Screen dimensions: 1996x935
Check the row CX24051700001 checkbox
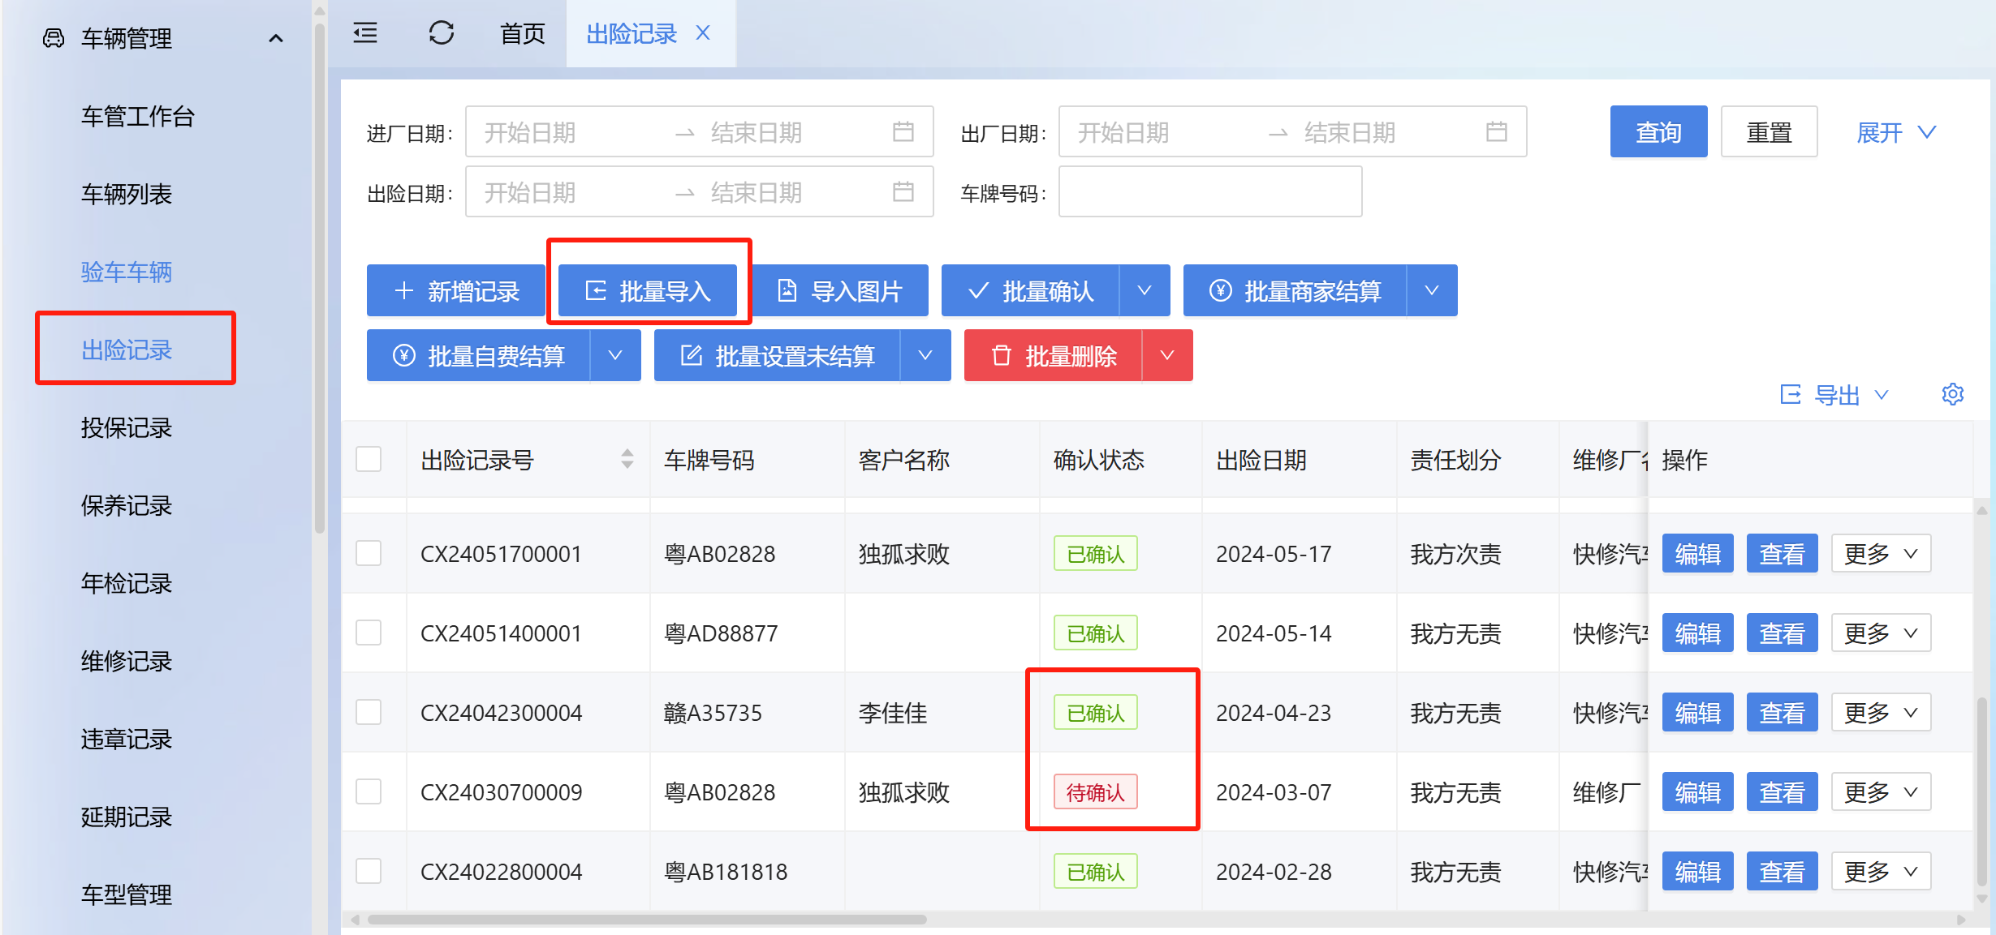(369, 554)
